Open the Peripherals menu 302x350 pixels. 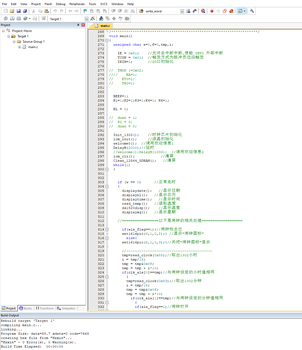(x=77, y=4)
